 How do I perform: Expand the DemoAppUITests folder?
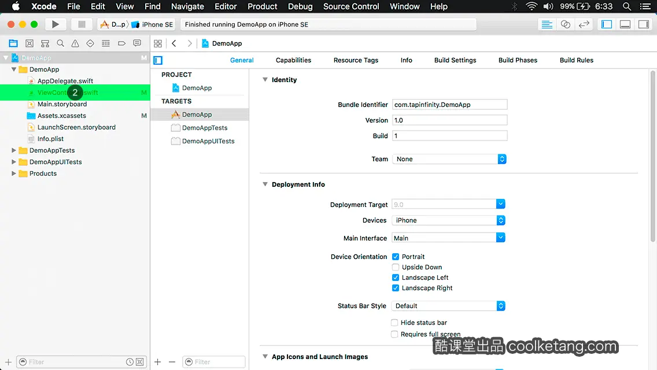coord(14,162)
